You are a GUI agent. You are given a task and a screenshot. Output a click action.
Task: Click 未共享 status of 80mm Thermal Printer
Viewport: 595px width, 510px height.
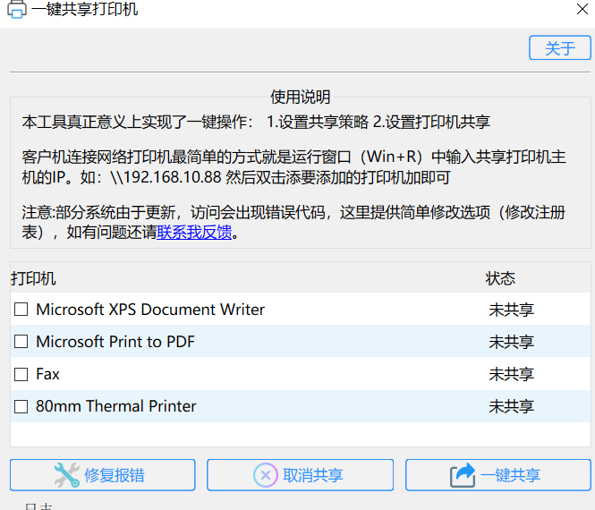coord(511,407)
